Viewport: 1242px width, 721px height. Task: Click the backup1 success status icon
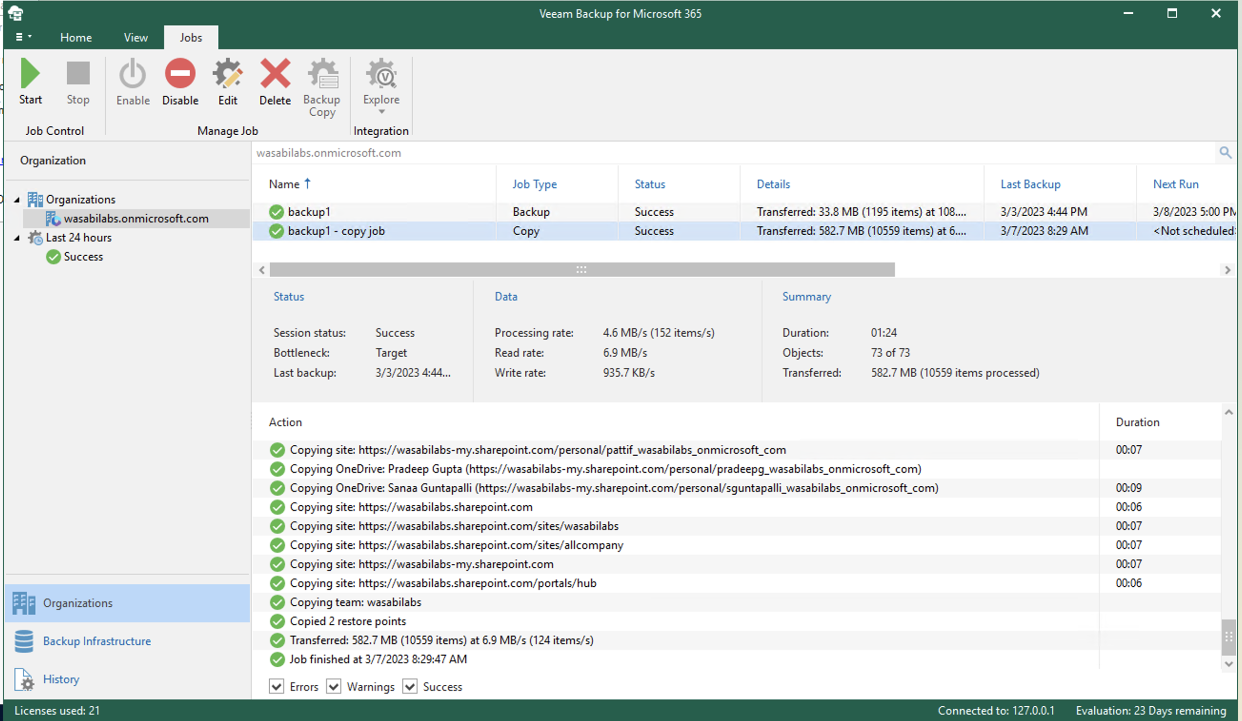click(276, 212)
